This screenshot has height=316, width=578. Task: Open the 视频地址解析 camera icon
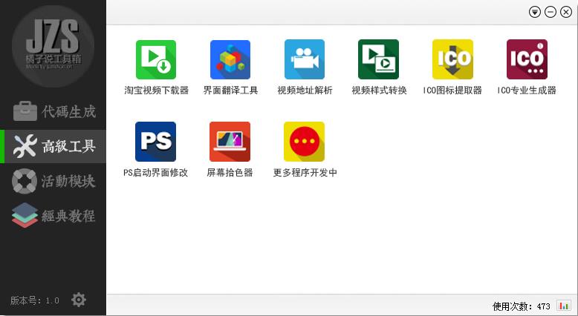(304, 60)
